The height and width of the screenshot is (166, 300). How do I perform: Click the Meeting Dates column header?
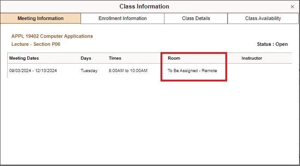[24, 58]
